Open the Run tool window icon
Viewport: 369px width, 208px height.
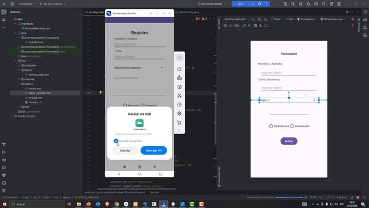4,153
